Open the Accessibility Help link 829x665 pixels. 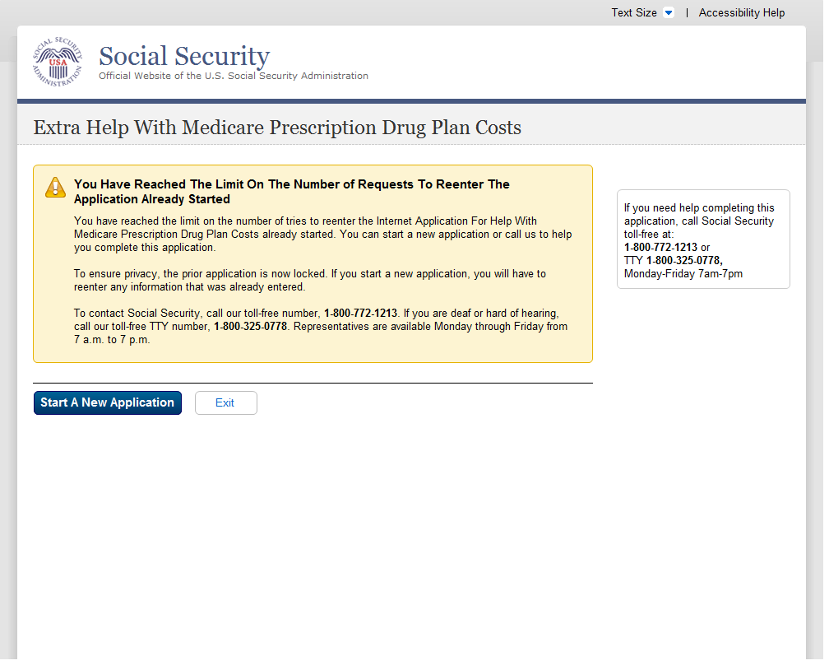741,13
